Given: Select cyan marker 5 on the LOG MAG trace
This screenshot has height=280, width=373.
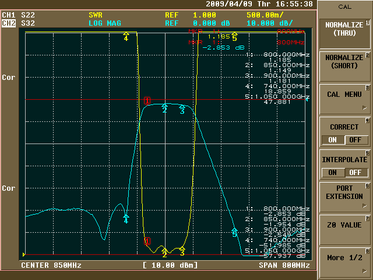Looking at the screenshot, I should click(235, 233).
